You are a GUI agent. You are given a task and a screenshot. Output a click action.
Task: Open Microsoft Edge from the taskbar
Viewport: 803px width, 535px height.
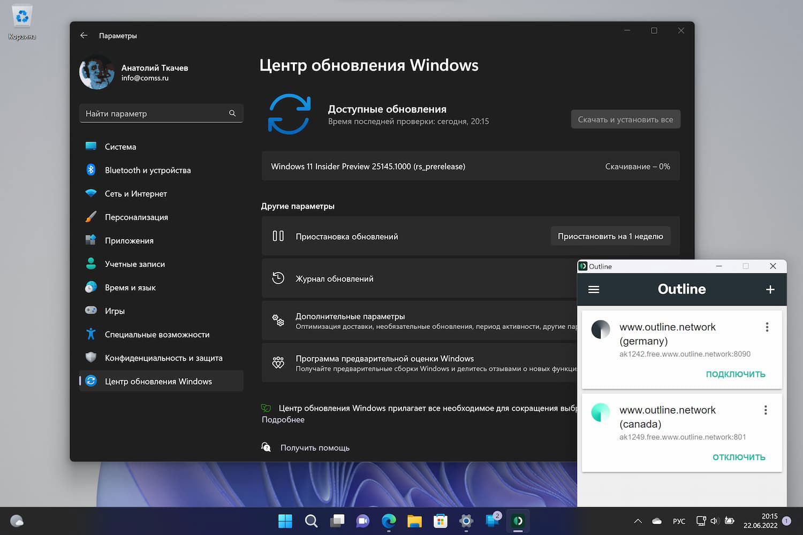pyautogui.click(x=389, y=521)
